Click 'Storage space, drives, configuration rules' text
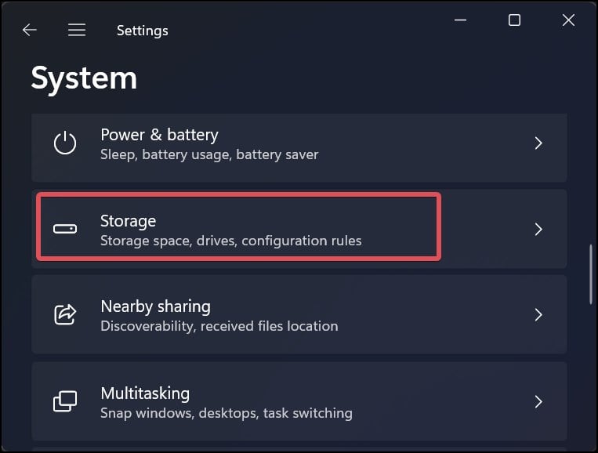 click(230, 241)
